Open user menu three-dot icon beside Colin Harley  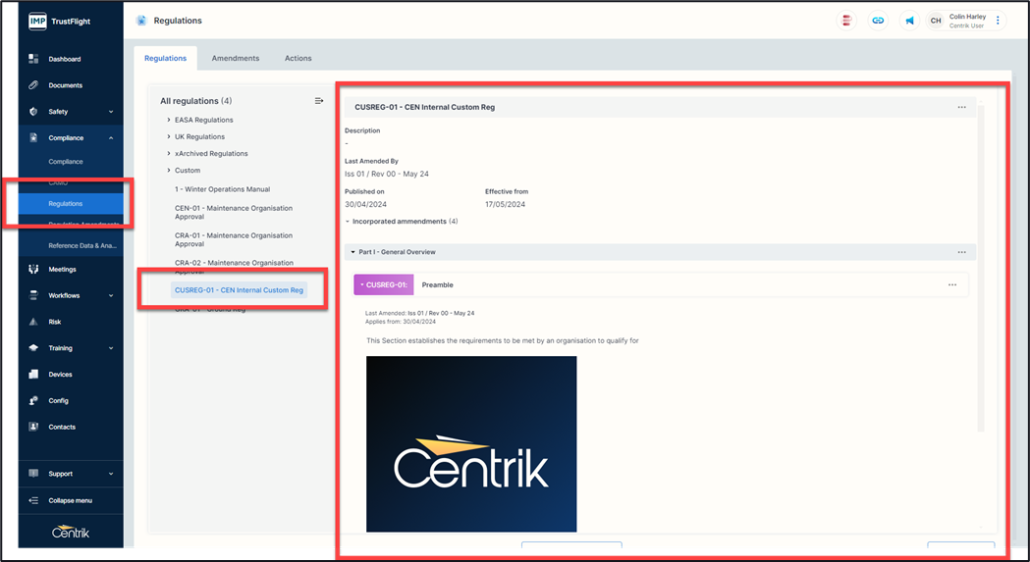point(998,21)
